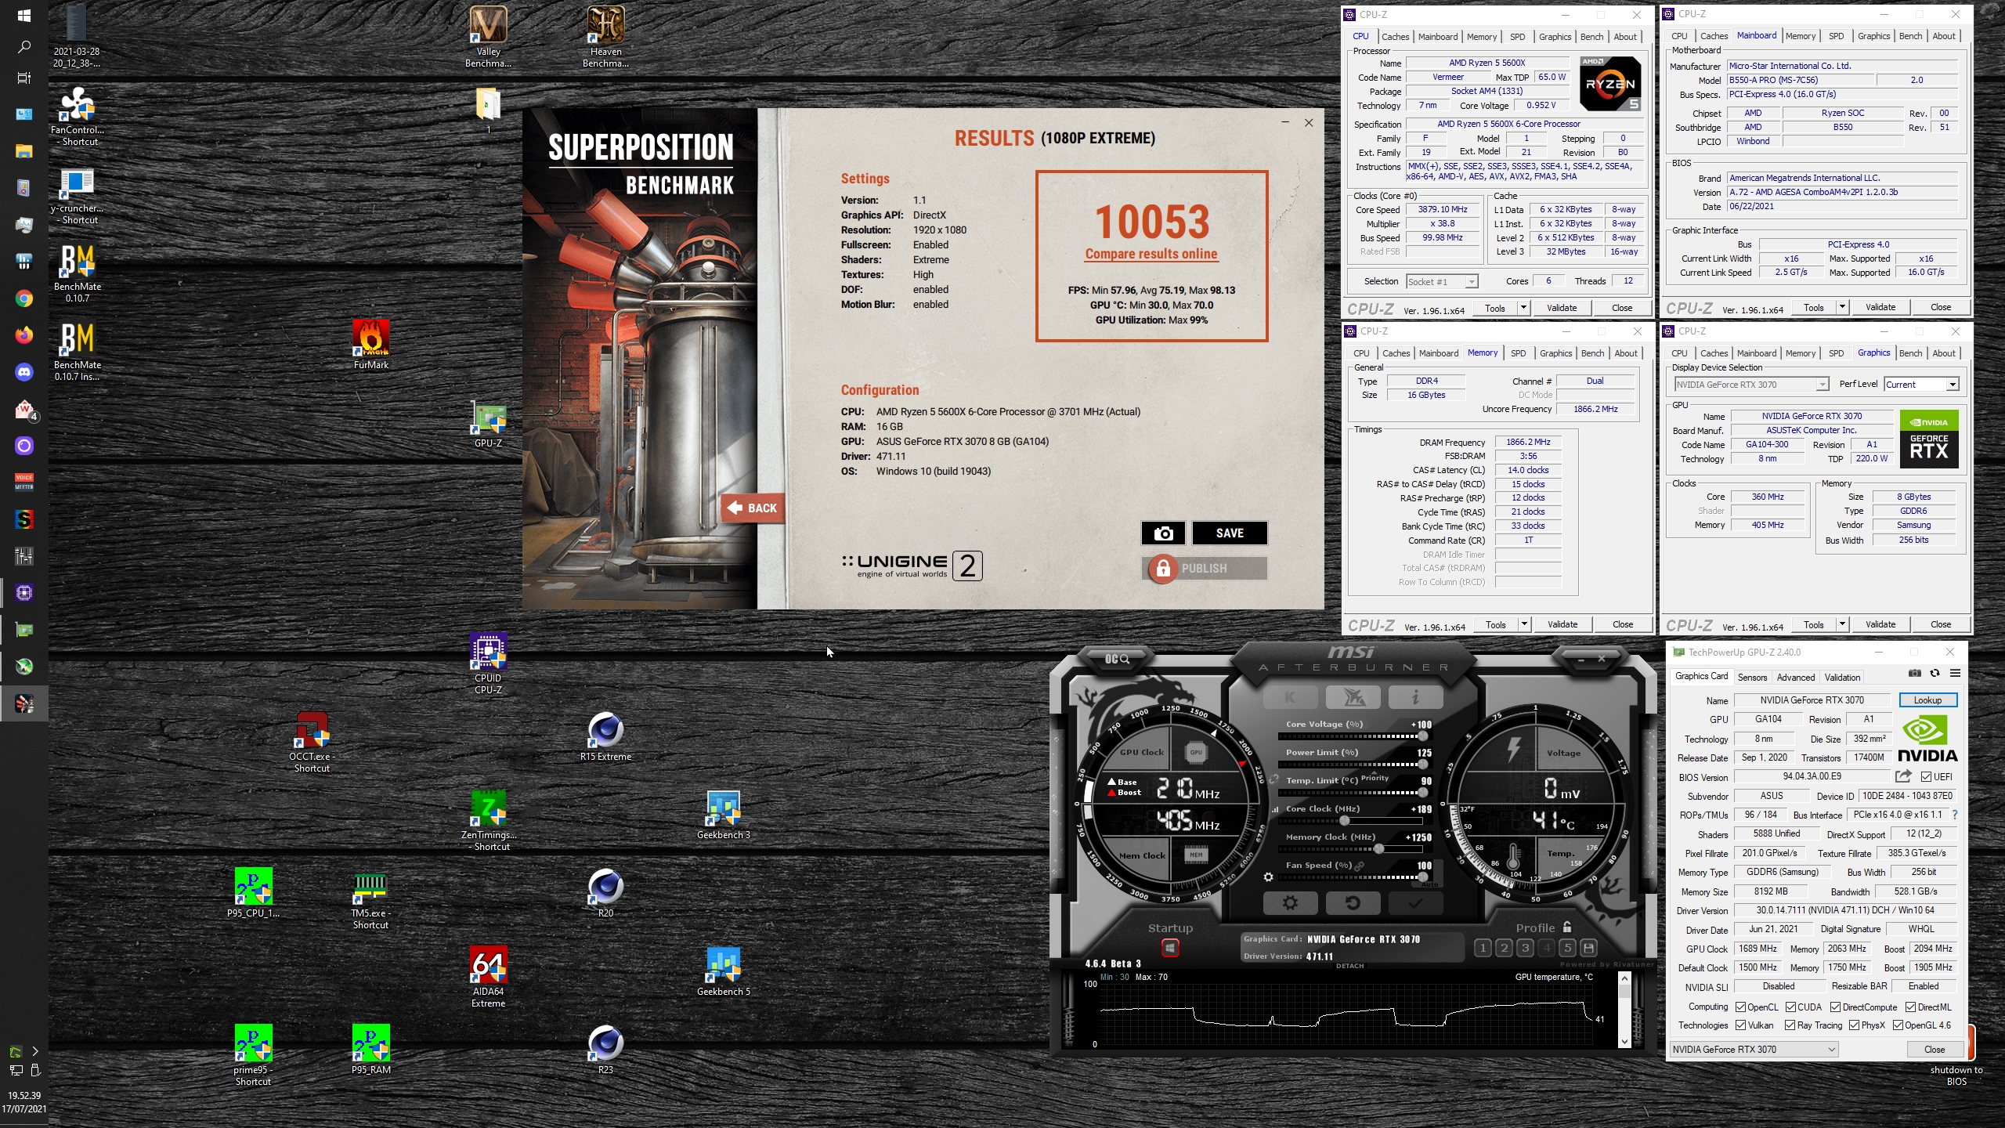2005x1128 pixels.
Task: Expand Tools arrow in CPU-Z Mainboard window
Action: tap(1842, 307)
